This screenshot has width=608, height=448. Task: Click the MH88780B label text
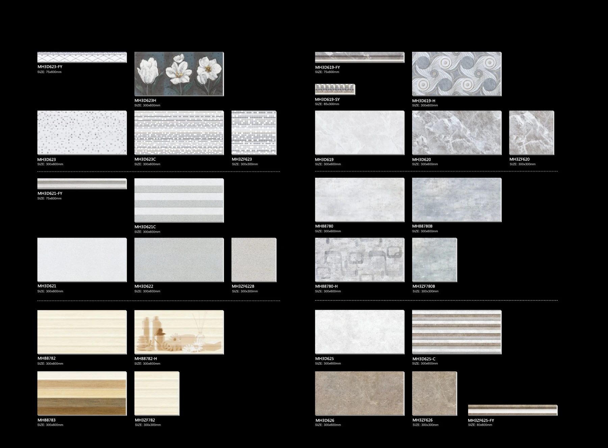coord(422,226)
